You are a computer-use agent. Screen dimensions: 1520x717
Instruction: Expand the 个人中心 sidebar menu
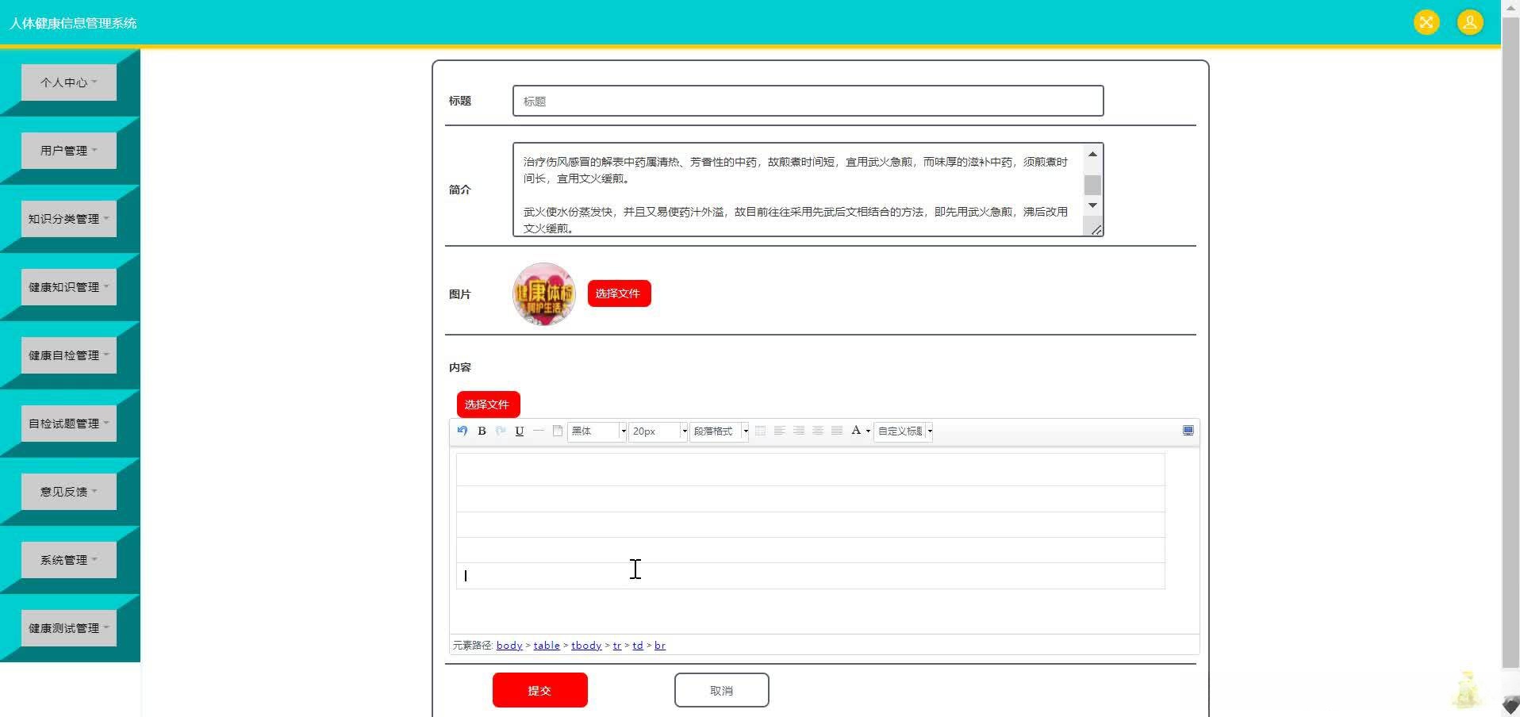[x=69, y=82]
